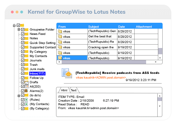
Task: Uncheck the Alarms(2) checkbox
Action: pos(23,91)
